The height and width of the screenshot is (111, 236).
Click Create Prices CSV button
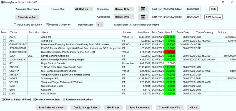coord(169,108)
